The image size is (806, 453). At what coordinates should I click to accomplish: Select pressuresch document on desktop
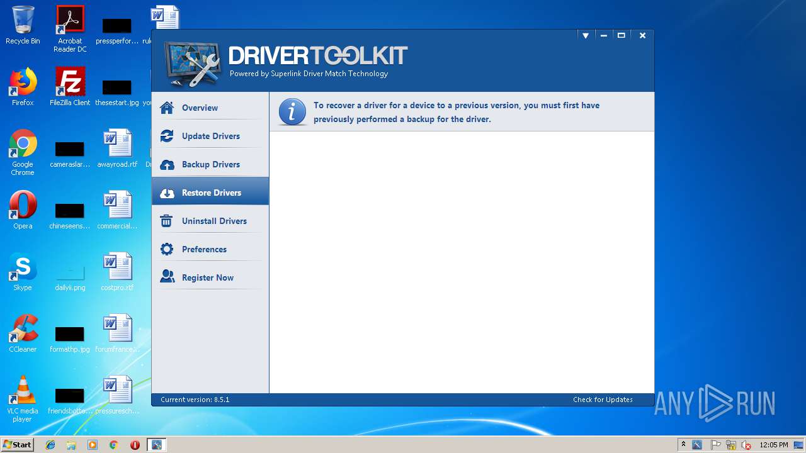pos(117,395)
